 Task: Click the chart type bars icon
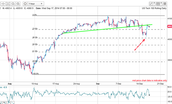pos(158,4)
